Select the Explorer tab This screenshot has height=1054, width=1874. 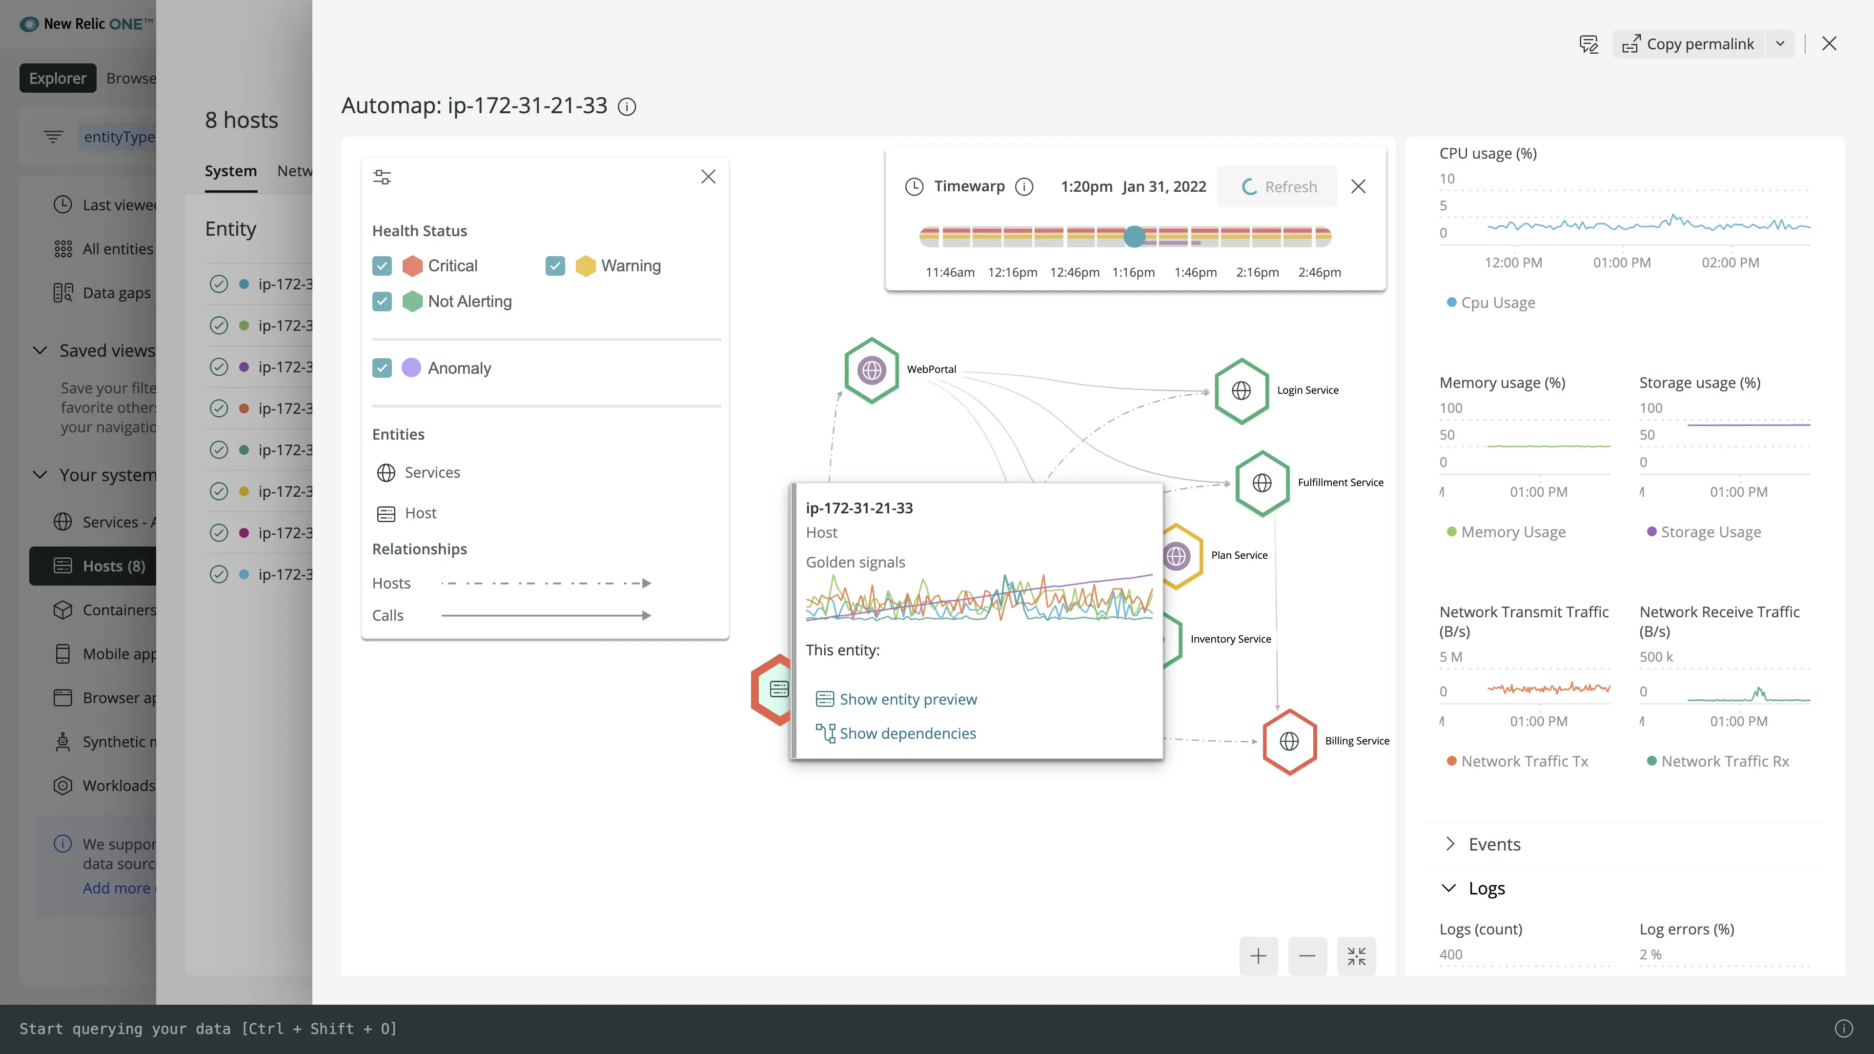[58, 79]
